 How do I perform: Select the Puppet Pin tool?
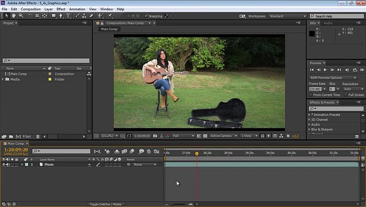(x=110, y=16)
